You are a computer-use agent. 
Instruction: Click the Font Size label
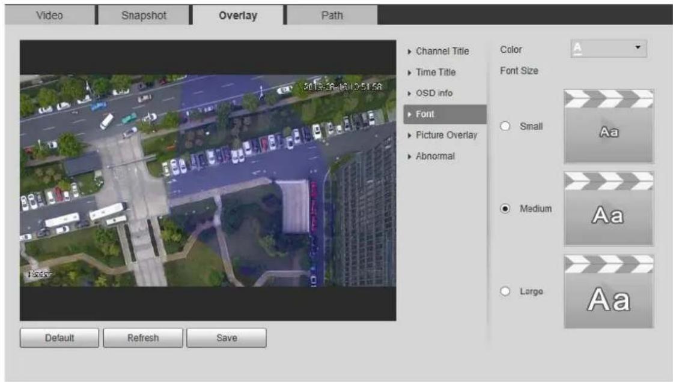(519, 71)
